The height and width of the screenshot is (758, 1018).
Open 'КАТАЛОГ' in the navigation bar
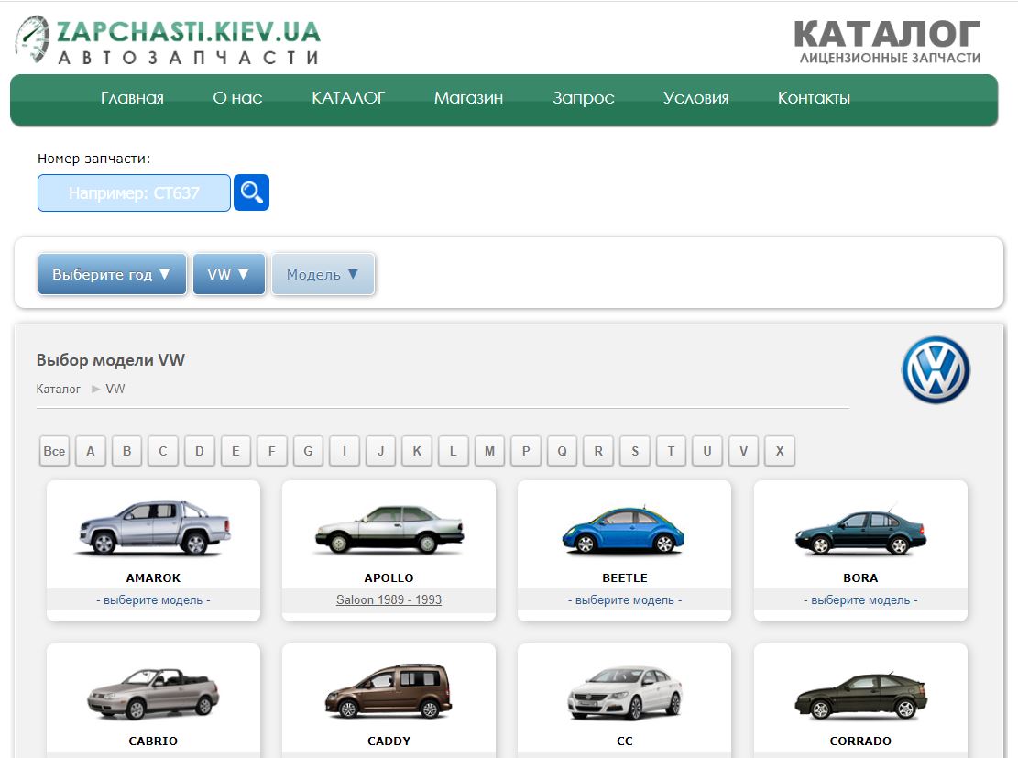pos(348,98)
